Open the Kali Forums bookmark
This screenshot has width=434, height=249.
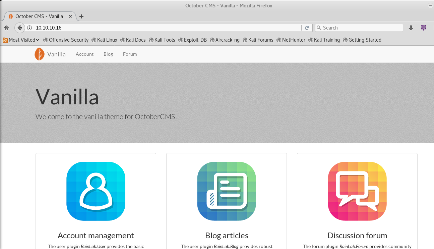click(258, 40)
